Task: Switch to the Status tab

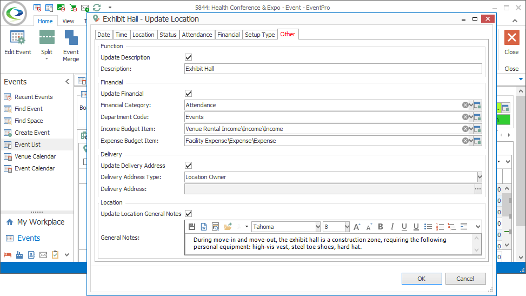Action: coord(168,35)
